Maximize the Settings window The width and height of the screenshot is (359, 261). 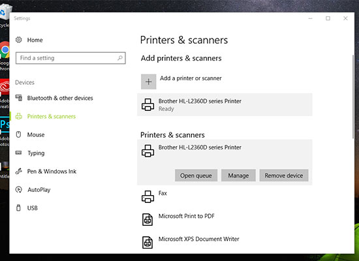tap(328, 18)
